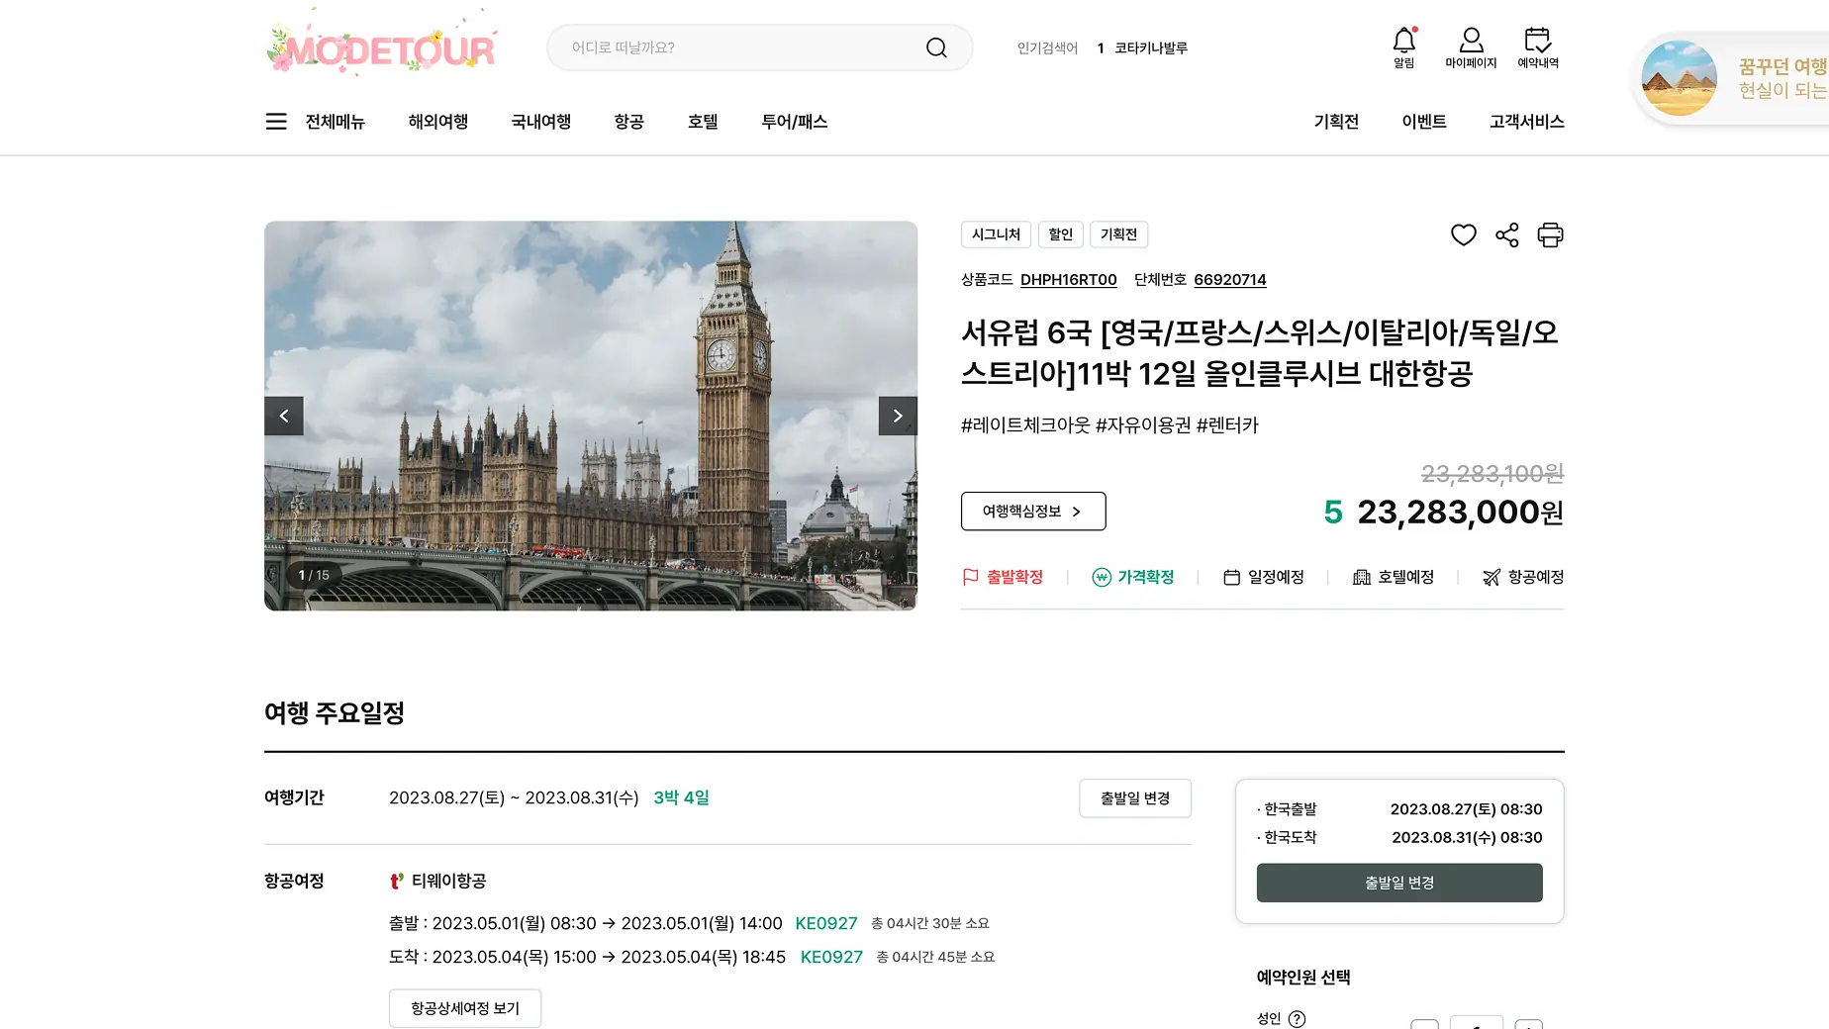Click the notification bell icon

(x=1403, y=42)
